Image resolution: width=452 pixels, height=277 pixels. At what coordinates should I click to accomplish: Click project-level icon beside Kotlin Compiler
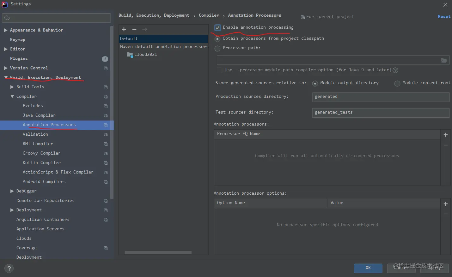pos(106,163)
